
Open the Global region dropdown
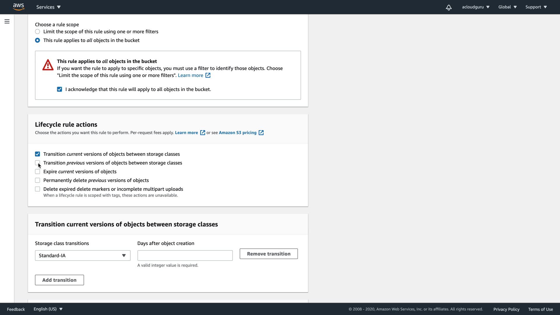(x=507, y=7)
